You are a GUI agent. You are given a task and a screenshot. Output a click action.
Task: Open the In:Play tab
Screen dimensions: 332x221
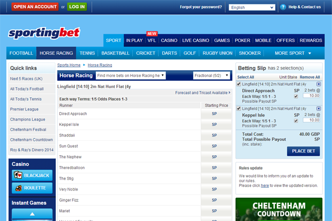coord(134,40)
